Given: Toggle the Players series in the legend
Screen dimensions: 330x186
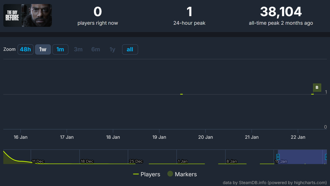Looking at the screenshot, I should click(147, 174).
